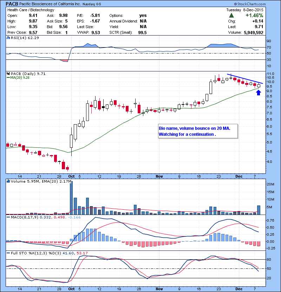Click the MACD histogram value -0.166
The width and height of the screenshot is (281, 292).
tap(74, 217)
